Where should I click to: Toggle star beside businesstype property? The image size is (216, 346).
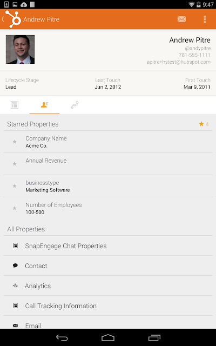[15, 186]
